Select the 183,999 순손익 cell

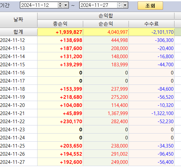[x=106, y=65]
